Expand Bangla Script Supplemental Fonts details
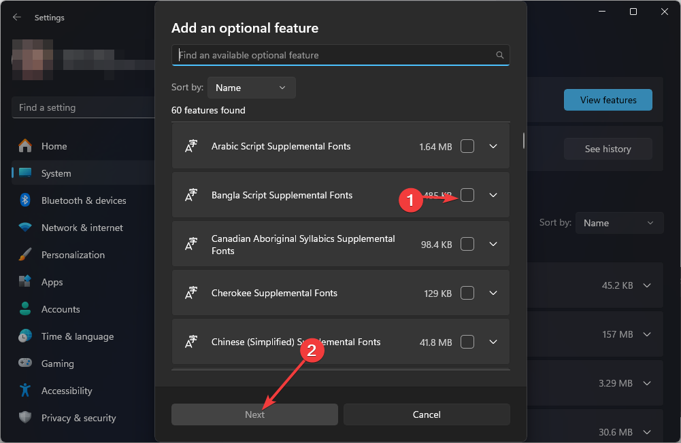Screen dimensions: 681x443 coord(494,195)
